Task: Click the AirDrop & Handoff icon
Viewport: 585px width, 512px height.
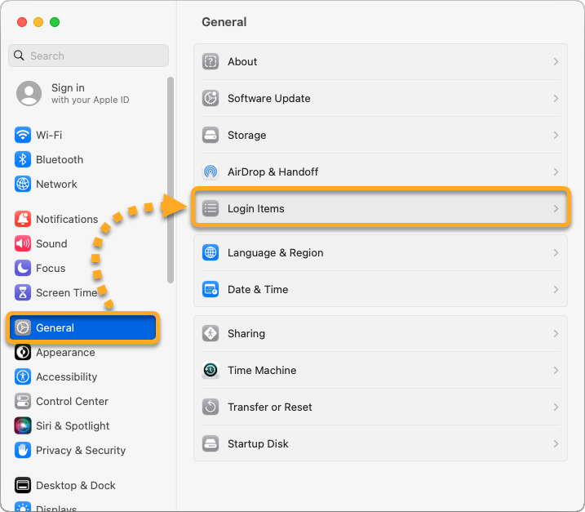Action: 211,171
